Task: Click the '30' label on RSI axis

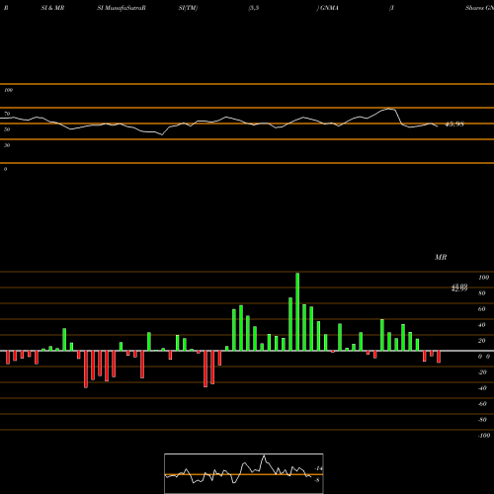Action: 7,145
